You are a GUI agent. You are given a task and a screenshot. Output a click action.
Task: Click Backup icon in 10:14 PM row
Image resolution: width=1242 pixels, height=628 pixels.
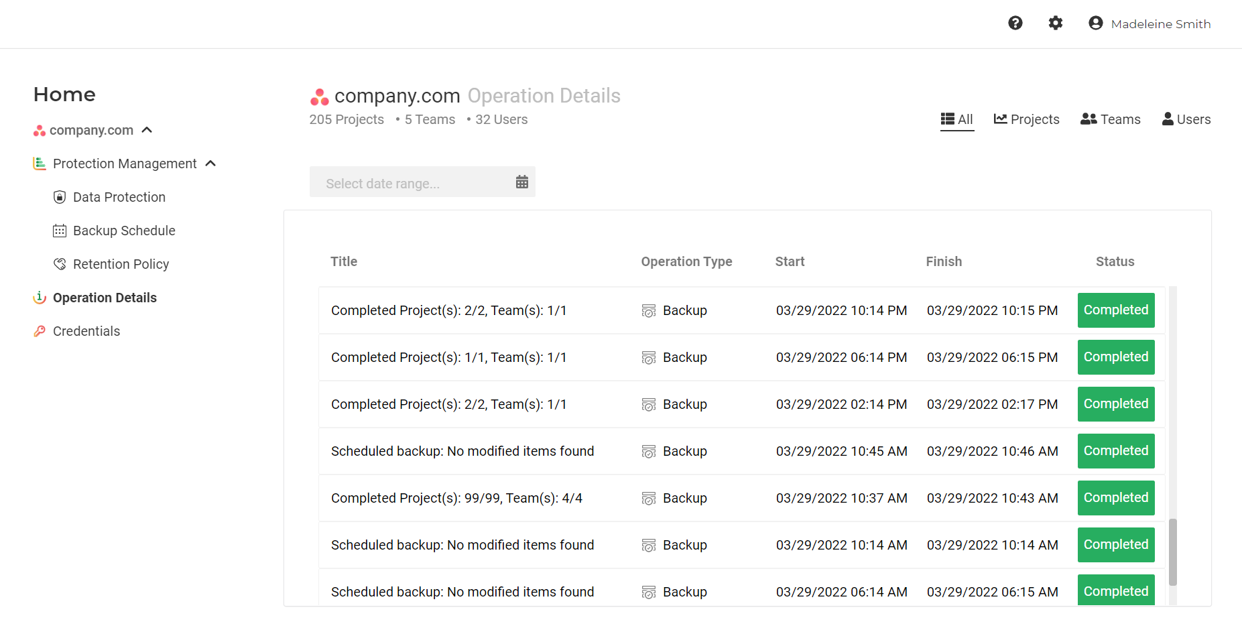(648, 311)
